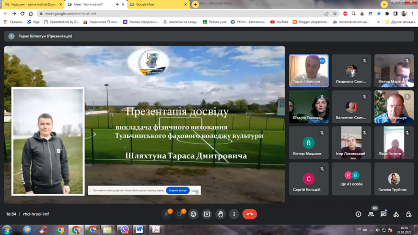Open options dots on Тарас Шляхтун tile
The height and width of the screenshot is (235, 418).
click(322, 61)
